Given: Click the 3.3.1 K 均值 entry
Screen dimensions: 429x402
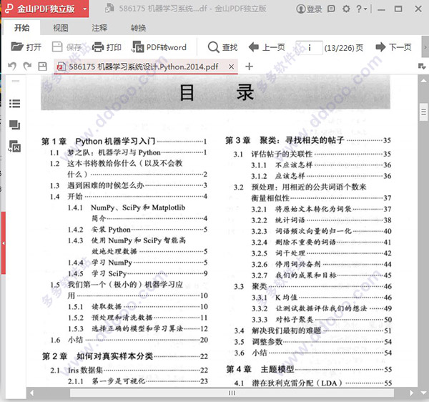Looking at the screenshot, I should 322,297.
